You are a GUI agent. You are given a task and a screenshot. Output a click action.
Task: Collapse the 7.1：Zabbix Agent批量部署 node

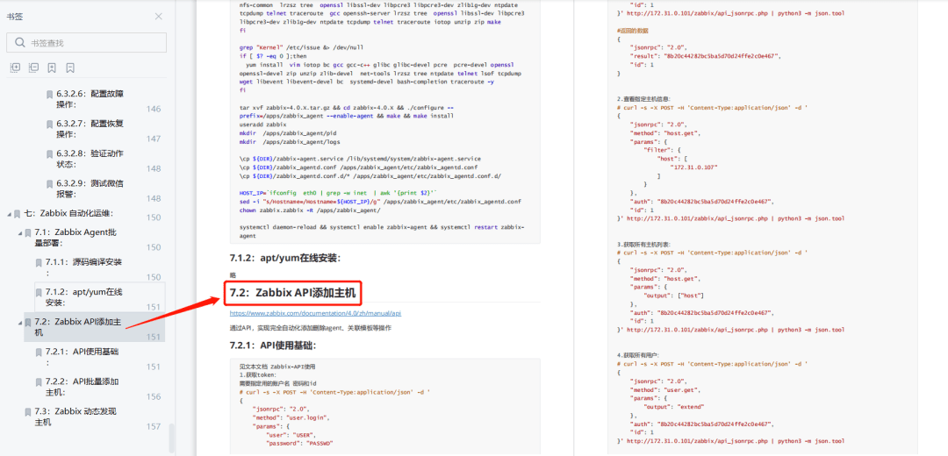click(x=20, y=232)
